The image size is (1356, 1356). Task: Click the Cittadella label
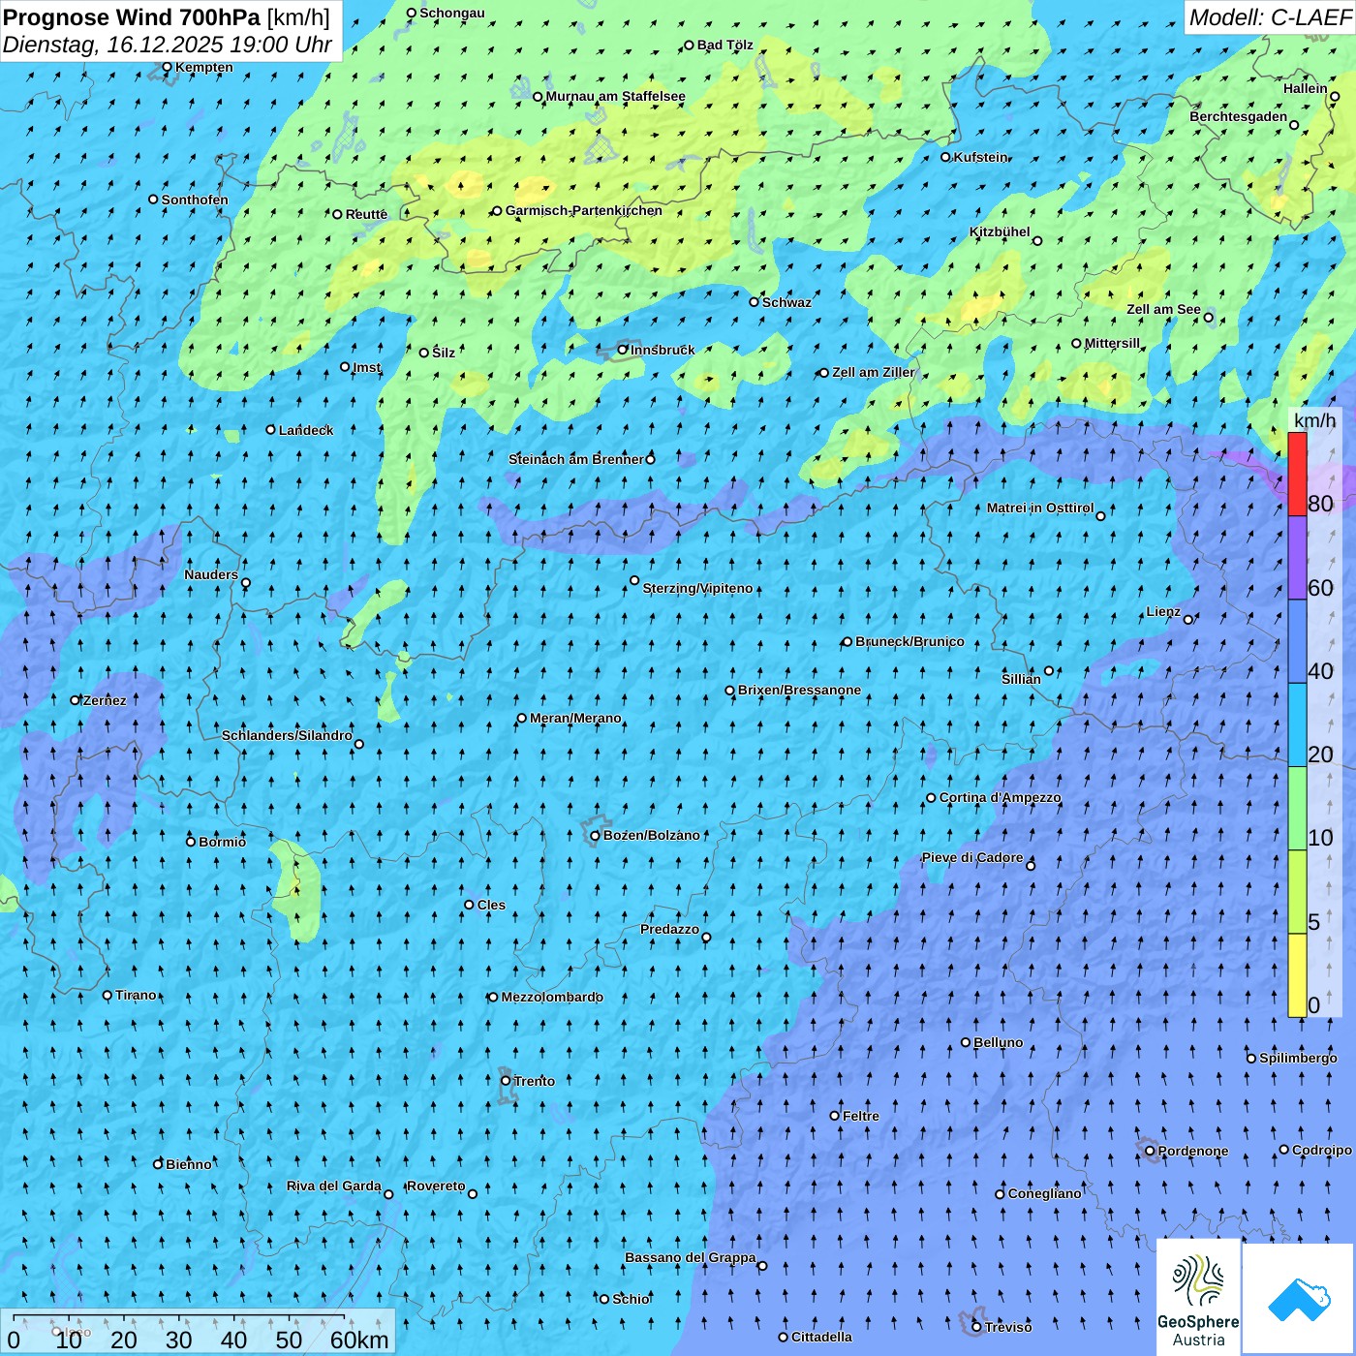point(821,1337)
